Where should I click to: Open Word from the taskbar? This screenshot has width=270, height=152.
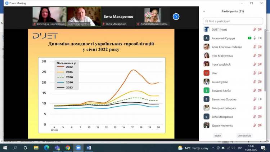click(89, 148)
